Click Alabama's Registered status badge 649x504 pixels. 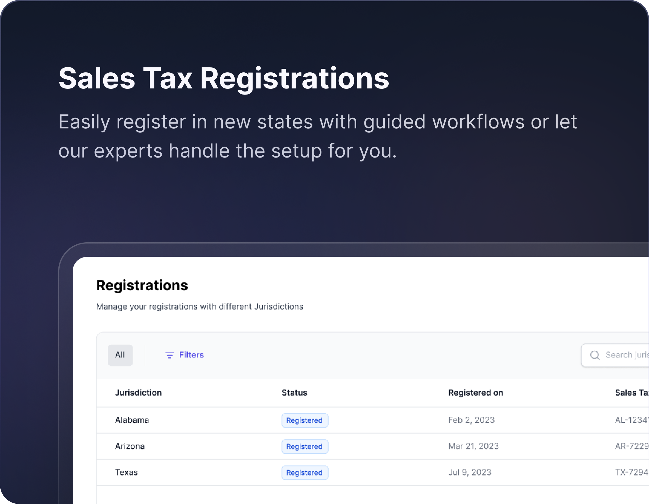click(305, 420)
